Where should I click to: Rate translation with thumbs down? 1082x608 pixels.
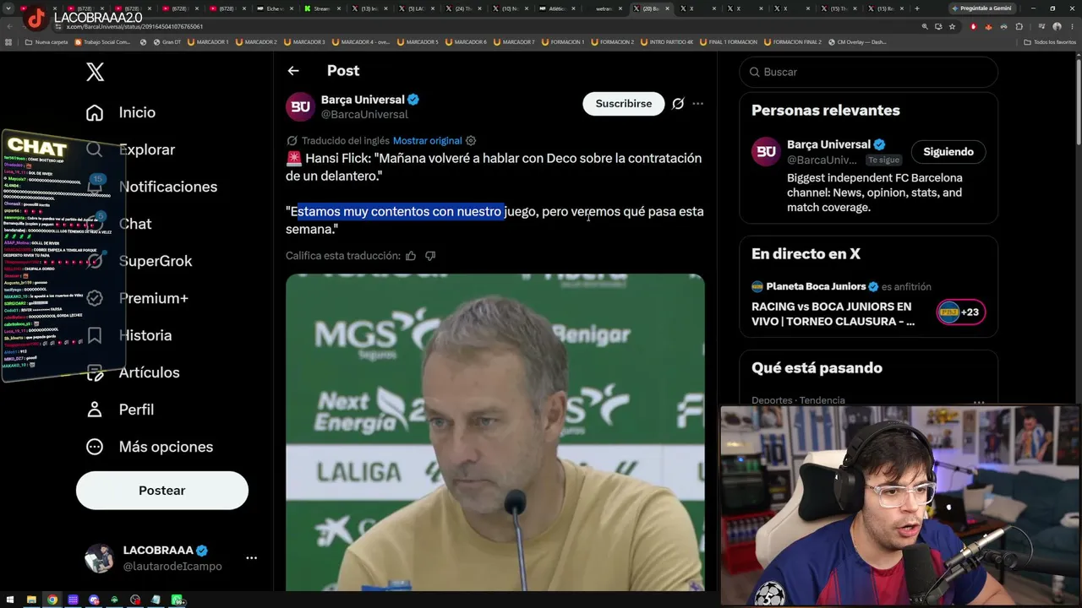click(x=430, y=256)
